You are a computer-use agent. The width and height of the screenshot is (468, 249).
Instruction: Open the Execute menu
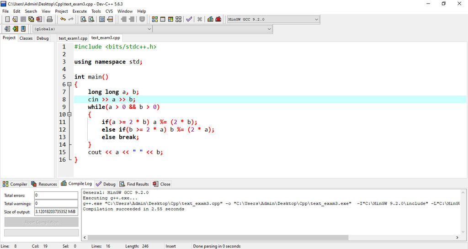pyautogui.click(x=80, y=11)
